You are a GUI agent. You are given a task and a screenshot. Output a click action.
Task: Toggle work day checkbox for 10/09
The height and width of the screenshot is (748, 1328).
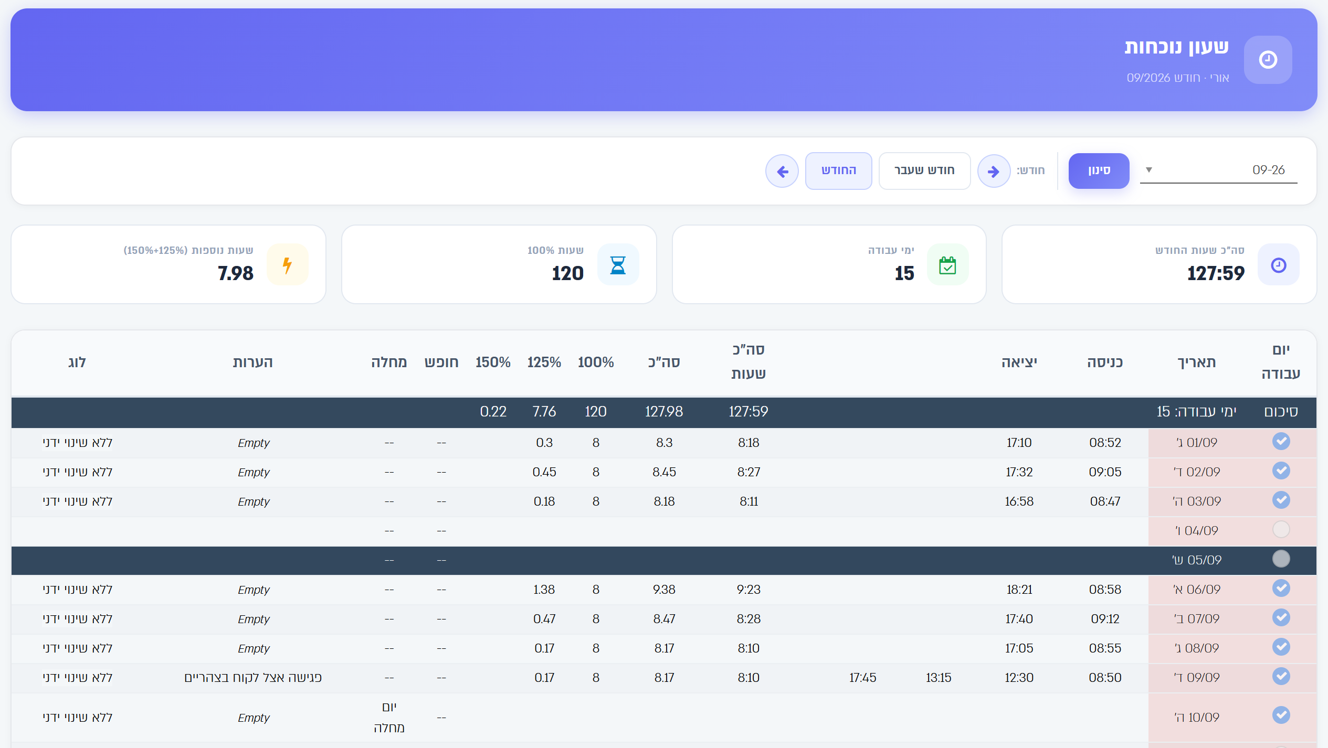coord(1281,715)
